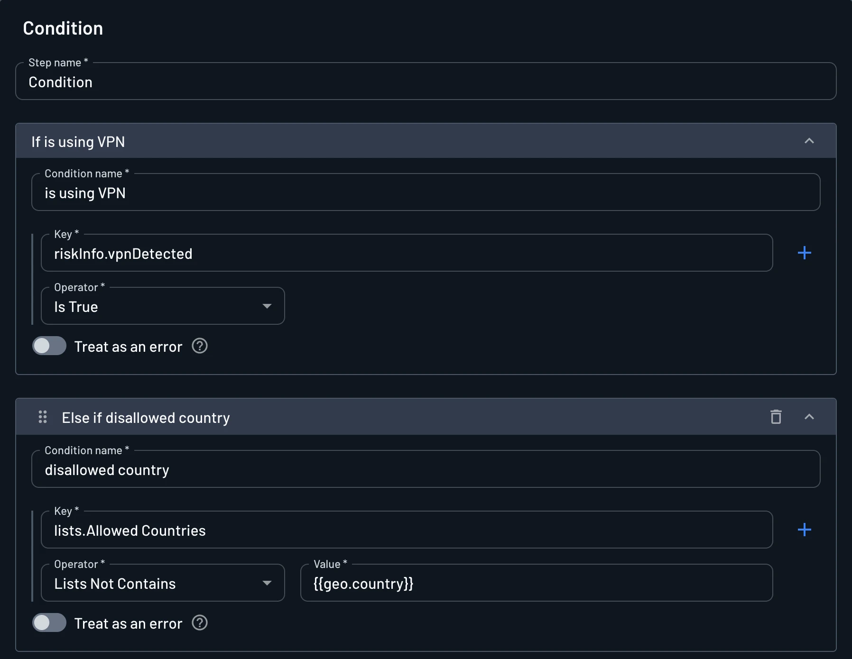
Task: Grab the drag handle of Else if disallowed country
Action: point(43,417)
